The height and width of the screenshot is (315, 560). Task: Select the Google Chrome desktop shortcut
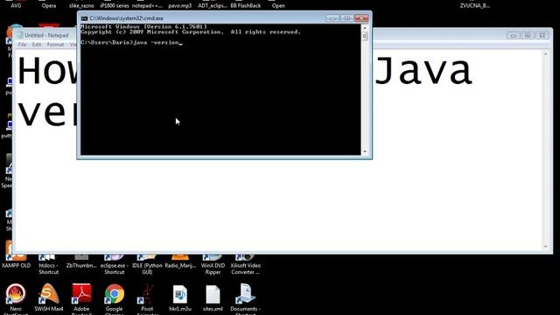(x=115, y=294)
